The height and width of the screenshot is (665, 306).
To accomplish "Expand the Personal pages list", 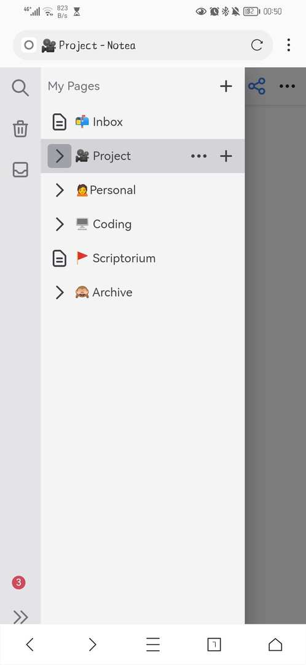I will click(x=59, y=190).
